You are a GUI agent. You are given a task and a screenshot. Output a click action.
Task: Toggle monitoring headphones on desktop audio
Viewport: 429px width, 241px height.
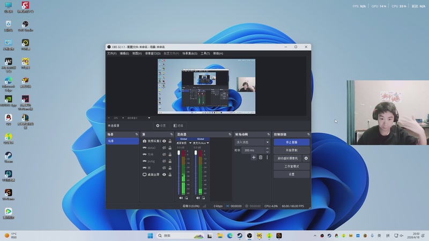[x=186, y=198]
